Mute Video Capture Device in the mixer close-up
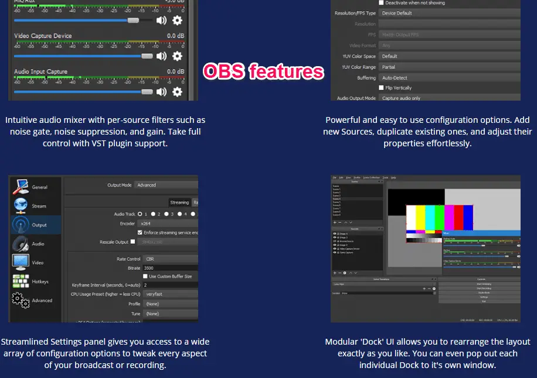 pos(161,56)
